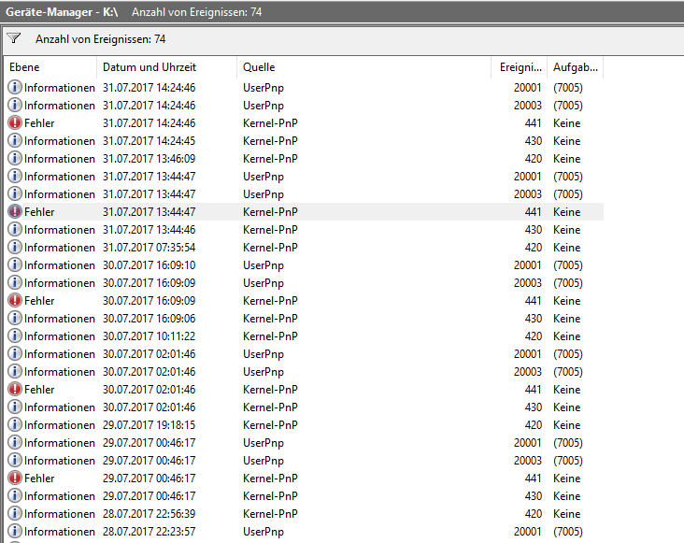
Task: Click Informationen label in 31.07.2017 07:35:54 row
Action: tap(60, 248)
